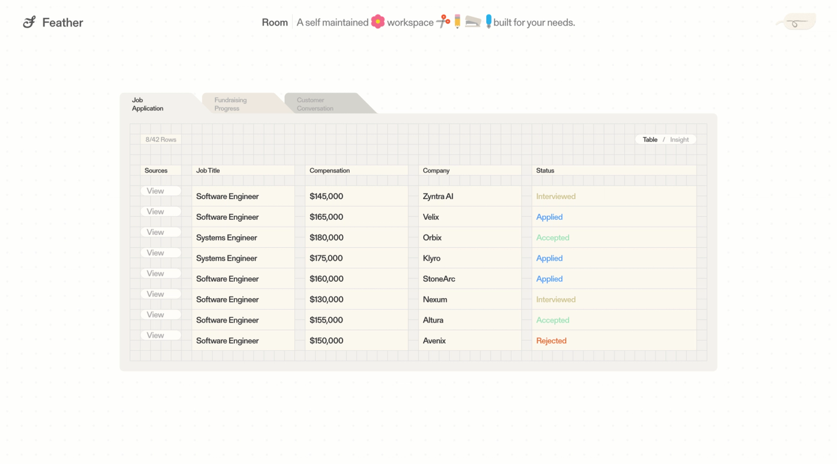
Task: Select the $145,000 compensation cell
Action: (x=356, y=196)
